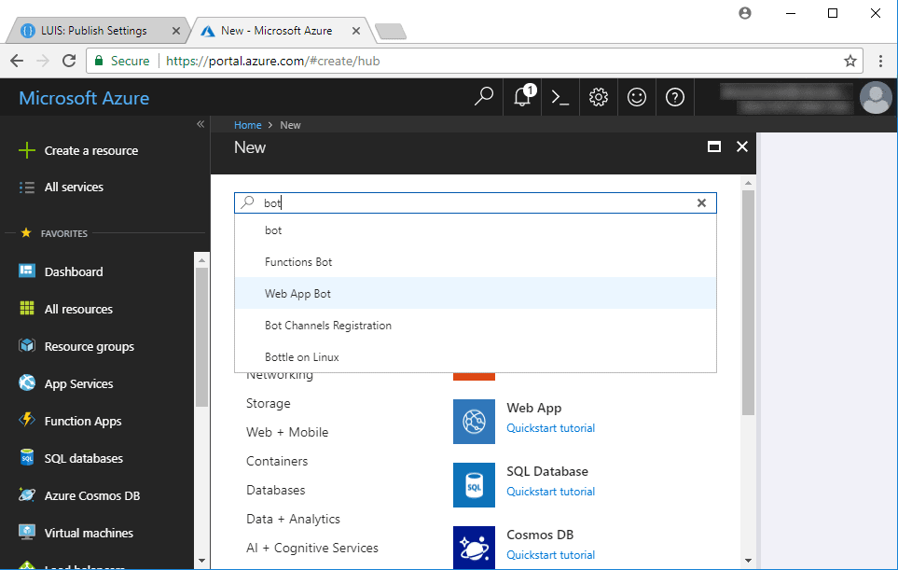
Task: Click the Chrome profile icon in title bar
Action: [x=745, y=13]
